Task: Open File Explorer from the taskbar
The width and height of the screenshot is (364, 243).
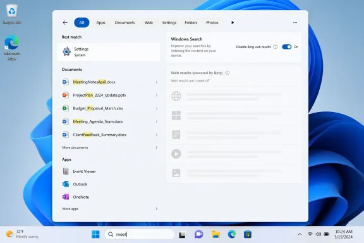Action: coord(215,234)
